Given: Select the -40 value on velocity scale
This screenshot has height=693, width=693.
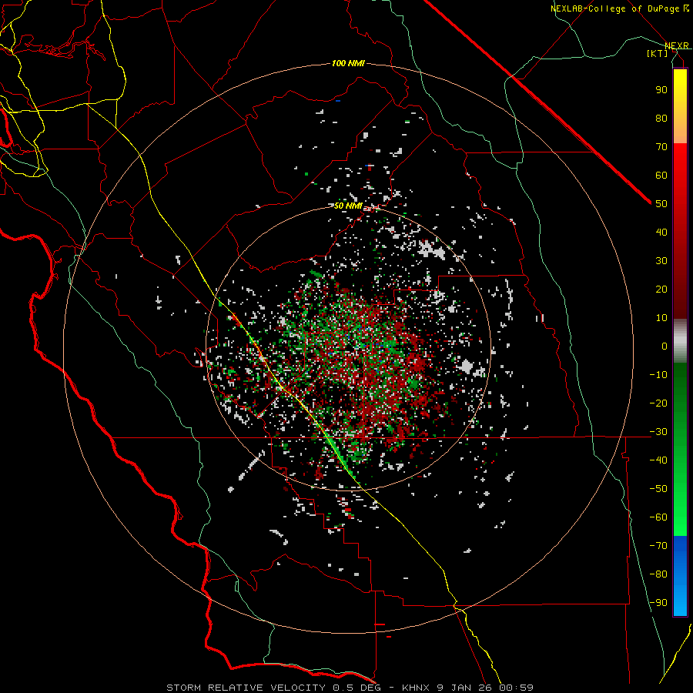Looking at the screenshot, I should click(658, 460).
